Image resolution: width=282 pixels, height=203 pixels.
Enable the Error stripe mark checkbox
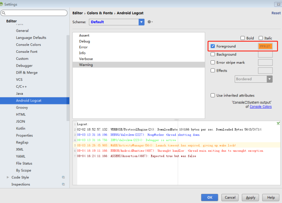coord(213,62)
